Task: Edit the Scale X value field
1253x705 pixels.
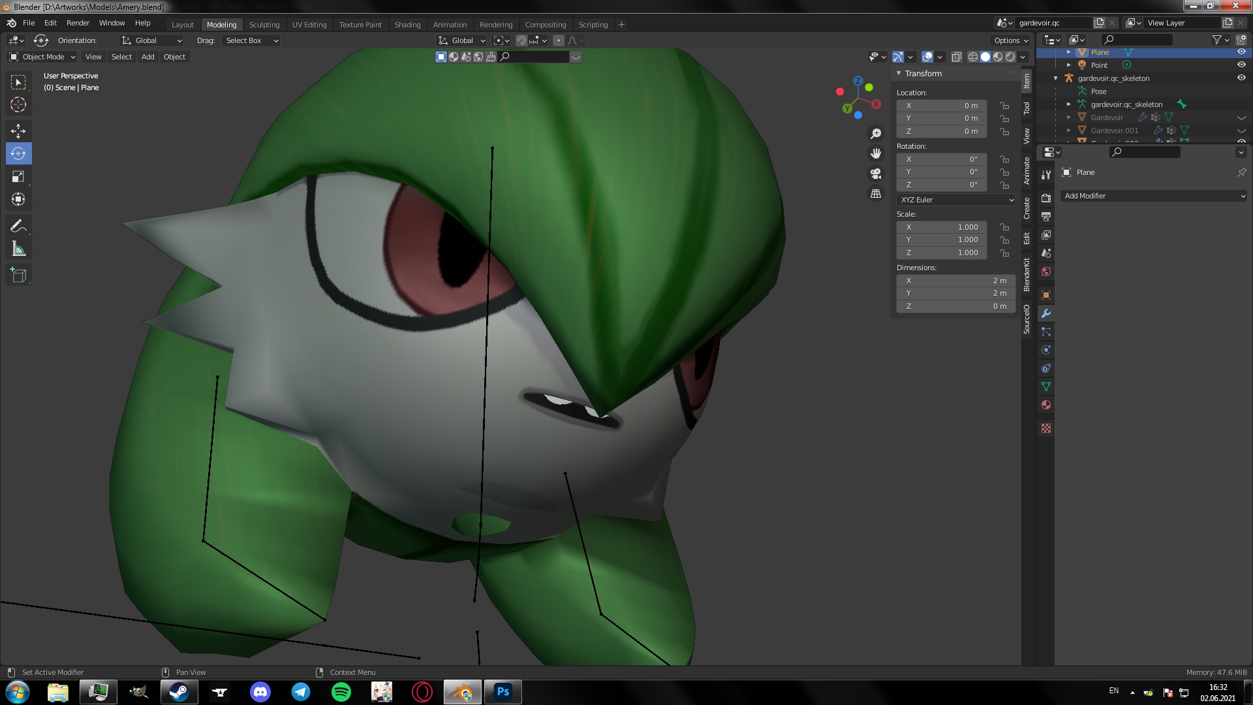Action: [941, 227]
